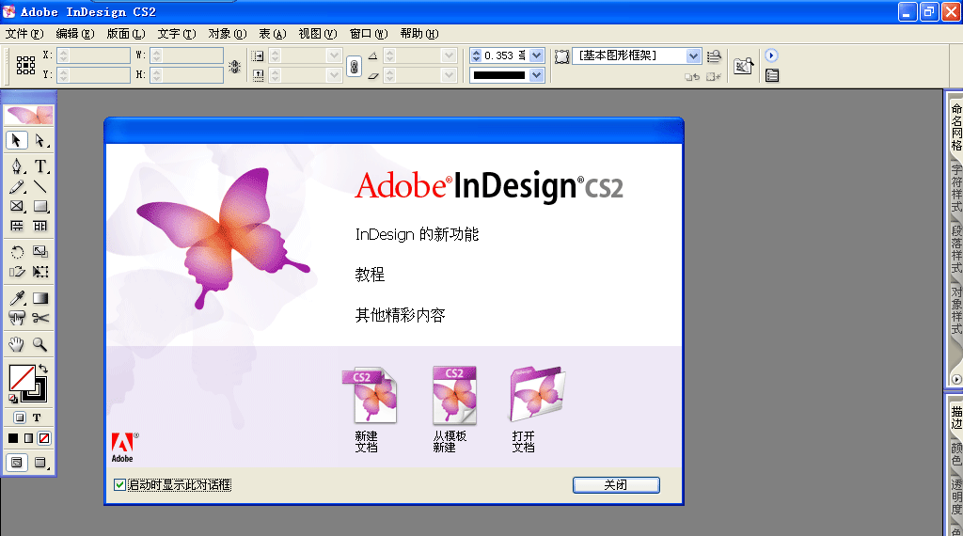
Task: Select the Direct Selection (white arrow) tool
Action: click(x=39, y=141)
